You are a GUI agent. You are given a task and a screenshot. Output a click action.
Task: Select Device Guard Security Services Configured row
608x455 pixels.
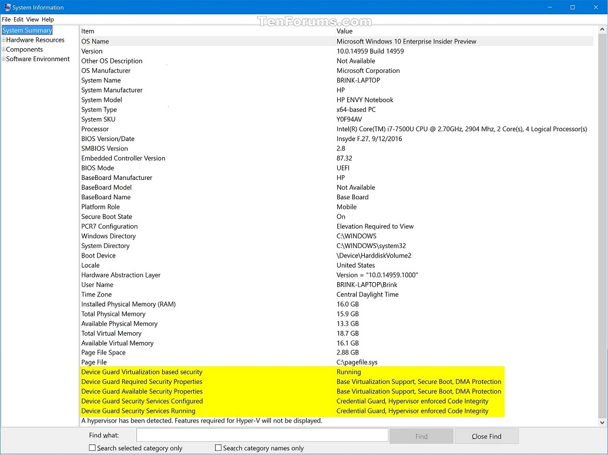(337, 401)
